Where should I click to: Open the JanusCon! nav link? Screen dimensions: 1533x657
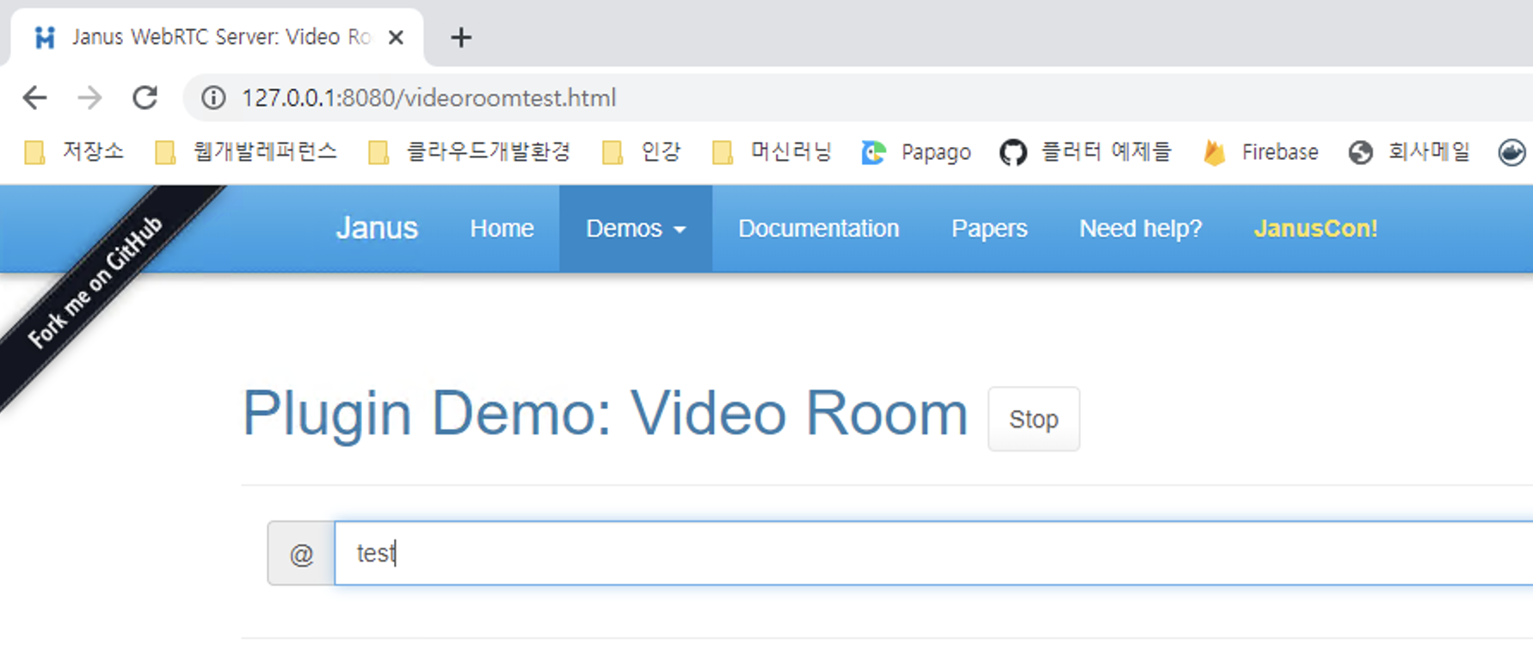(x=1316, y=228)
